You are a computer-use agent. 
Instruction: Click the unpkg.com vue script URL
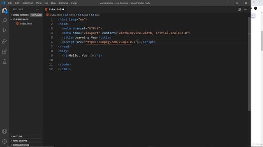(111, 42)
